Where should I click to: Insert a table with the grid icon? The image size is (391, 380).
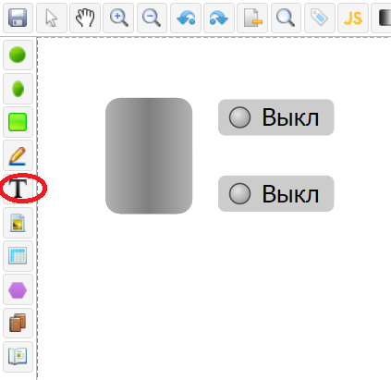(x=18, y=256)
